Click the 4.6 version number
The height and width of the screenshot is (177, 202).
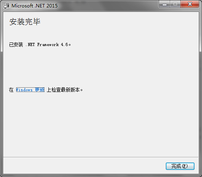point(64,44)
